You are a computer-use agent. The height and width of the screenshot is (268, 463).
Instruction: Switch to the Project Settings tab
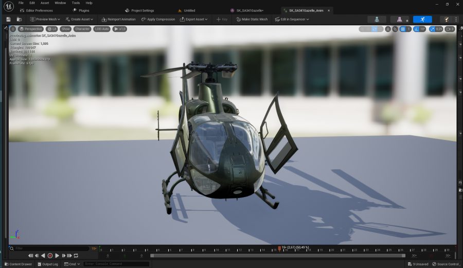142,10
